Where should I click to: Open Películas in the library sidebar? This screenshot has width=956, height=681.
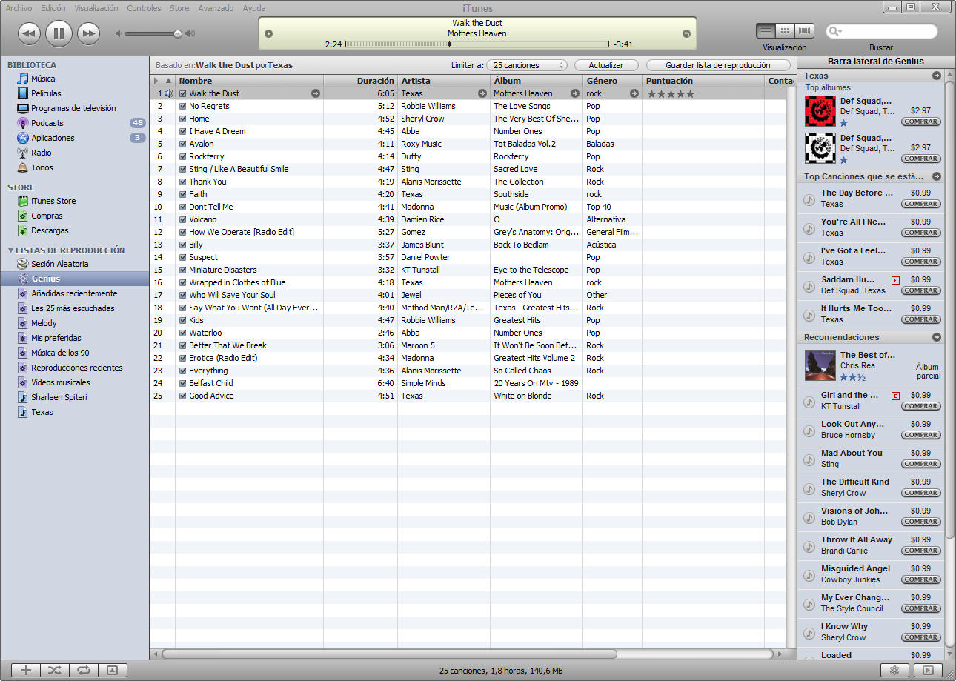(x=46, y=93)
